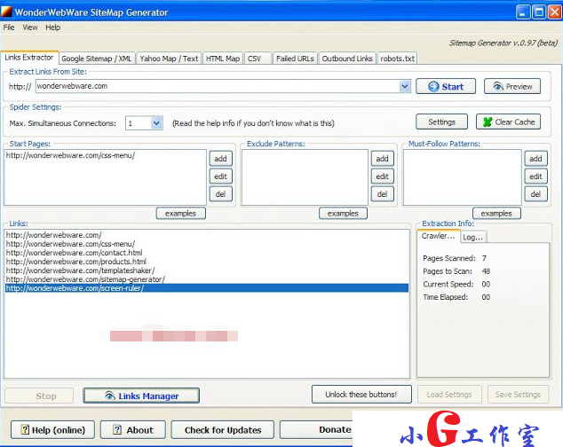Click the Help (online) button
Image resolution: width=563 pixels, height=447 pixels.
click(52, 429)
